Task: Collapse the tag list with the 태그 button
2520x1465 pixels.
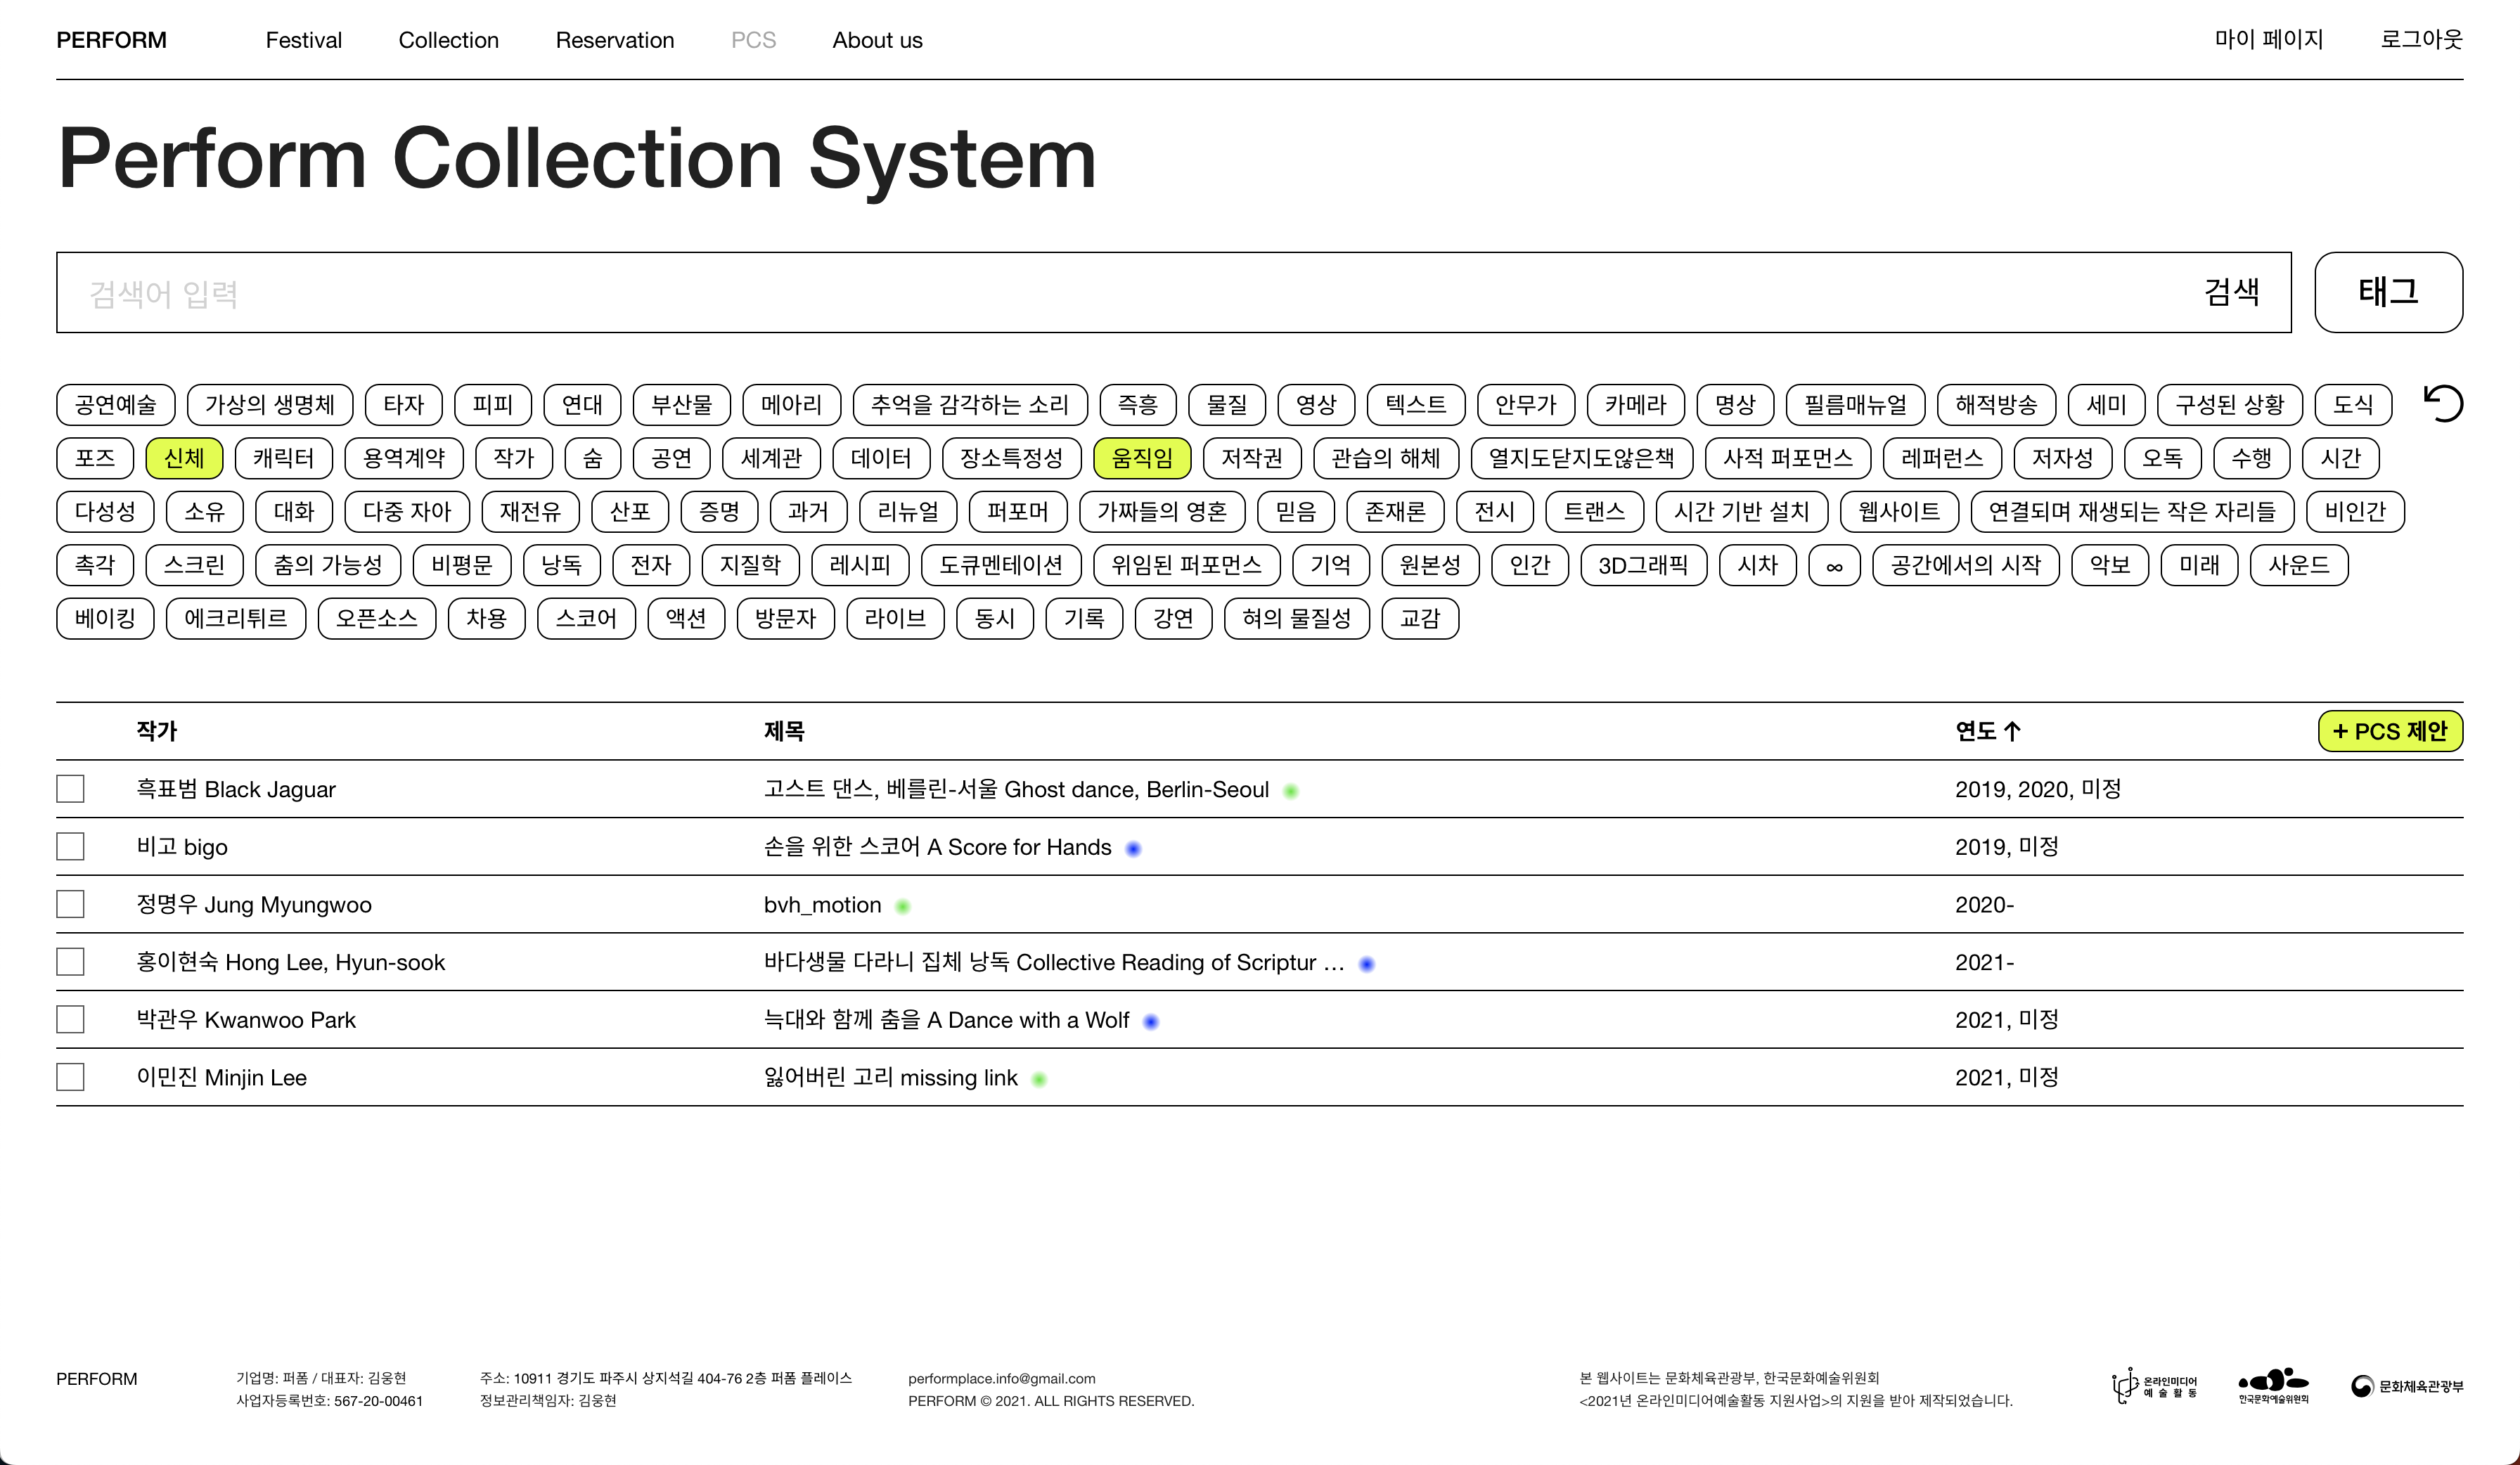Action: pos(2388,292)
